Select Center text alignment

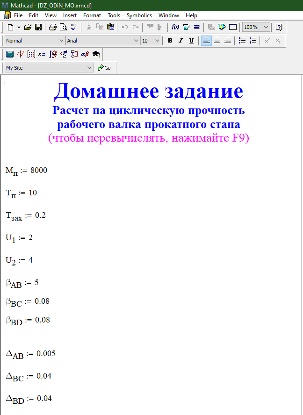(217, 41)
